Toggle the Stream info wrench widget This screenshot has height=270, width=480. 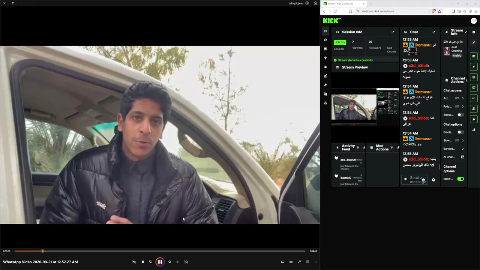[474, 119]
